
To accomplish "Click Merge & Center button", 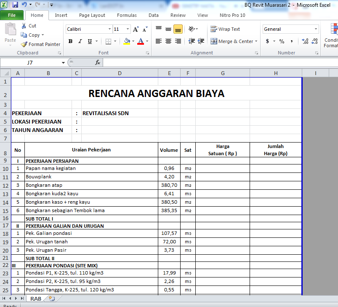I will [x=232, y=41].
